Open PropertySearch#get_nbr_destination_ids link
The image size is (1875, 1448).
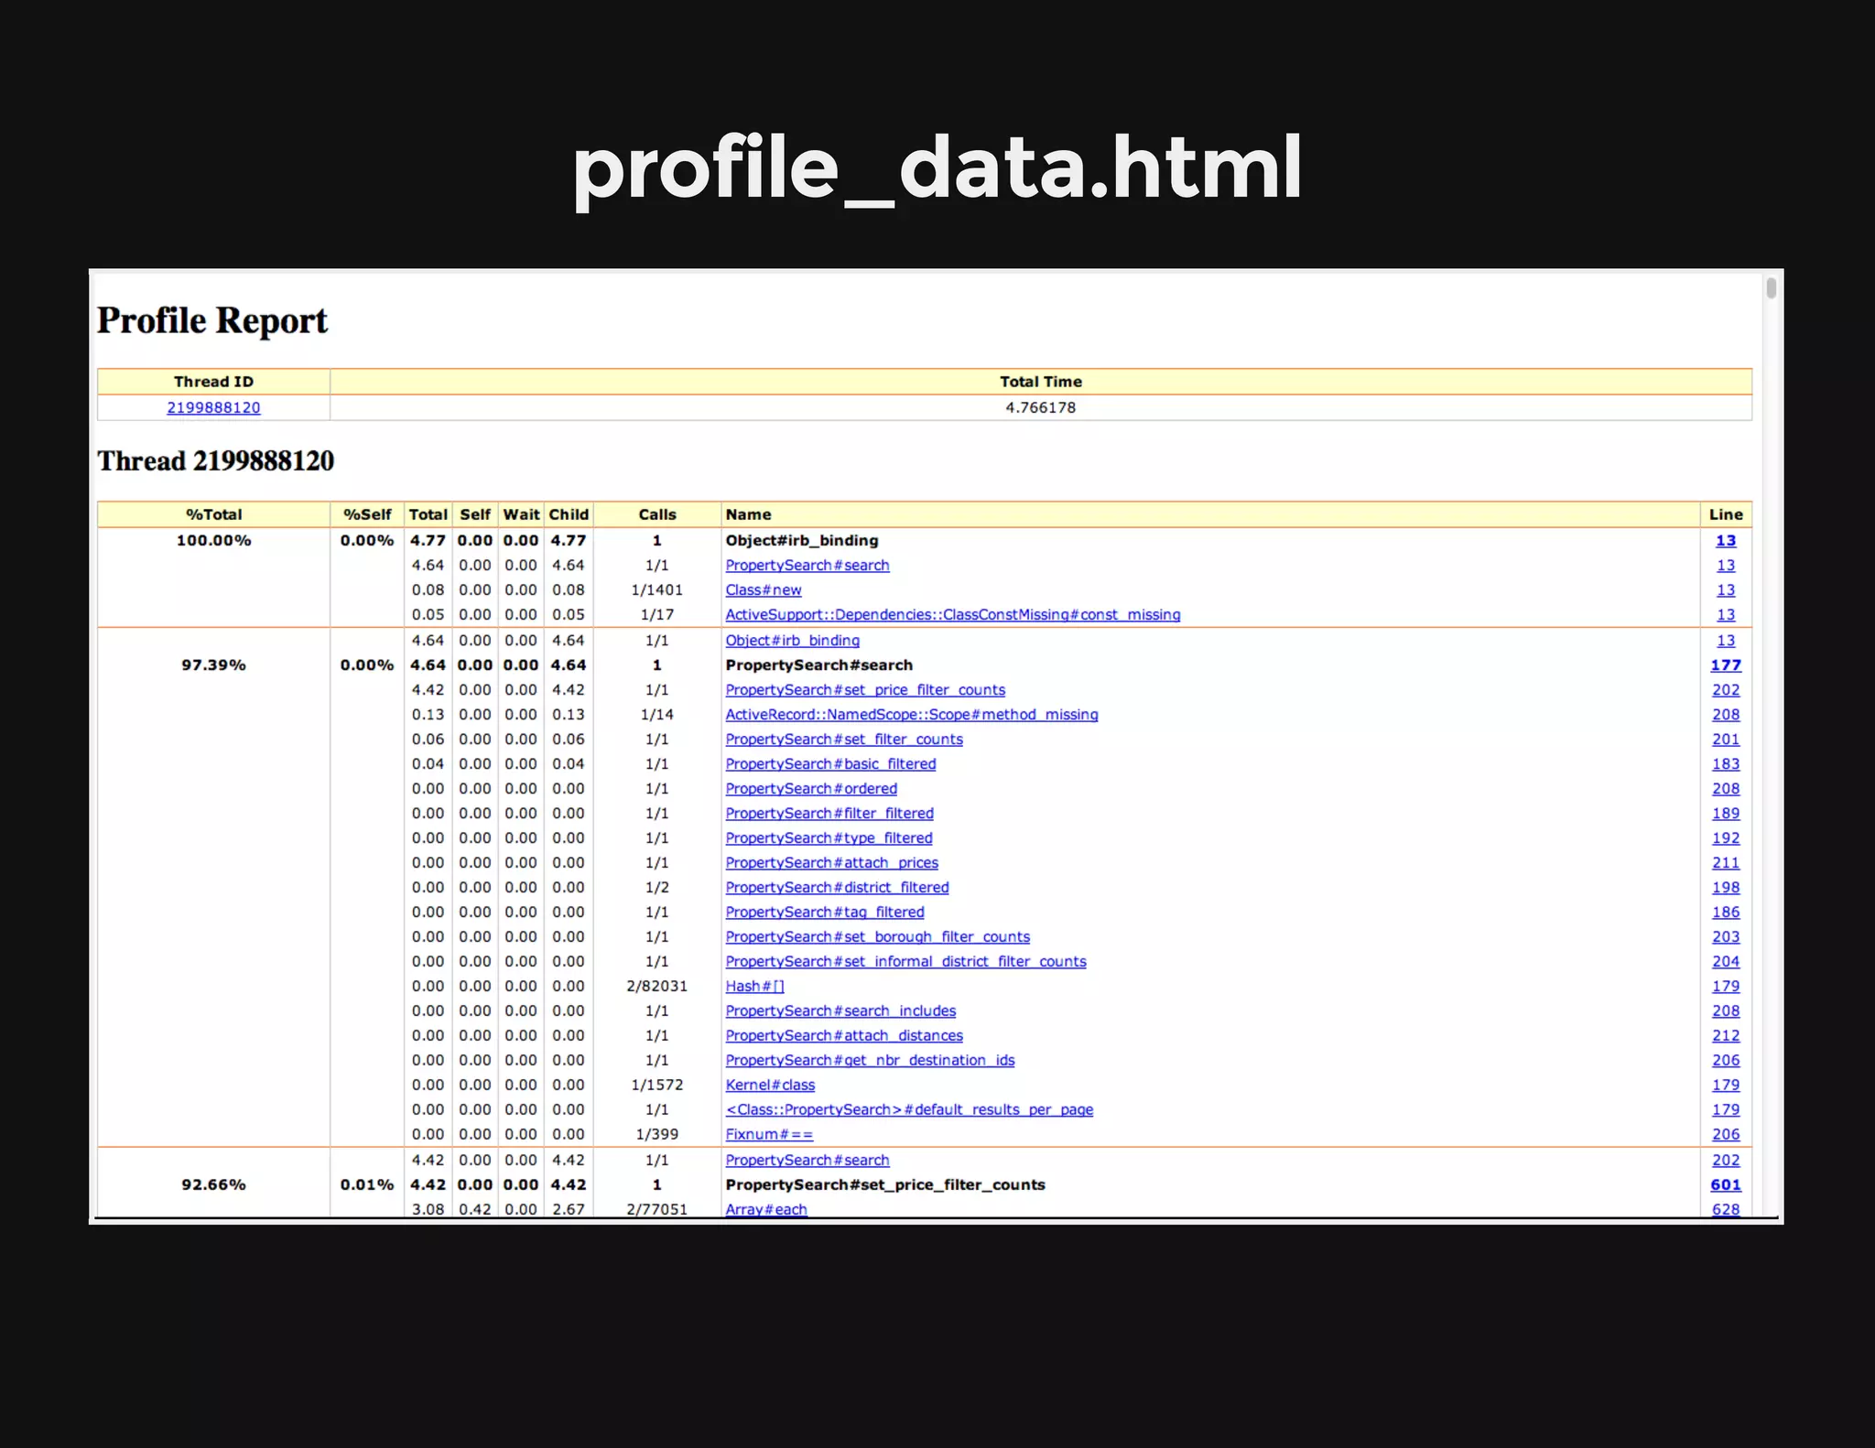coord(871,1061)
